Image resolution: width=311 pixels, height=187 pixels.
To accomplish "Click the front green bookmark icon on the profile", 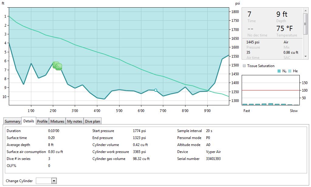I will point(59,67).
